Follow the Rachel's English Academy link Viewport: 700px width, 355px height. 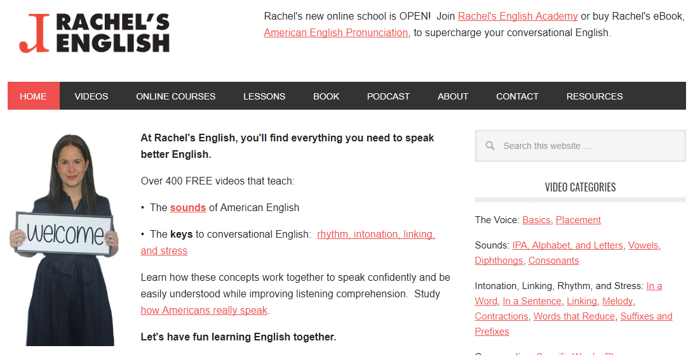coord(518,16)
